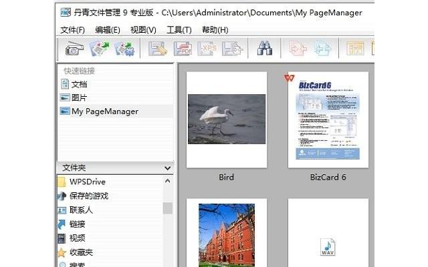Open the 文件(F) menu

click(x=72, y=29)
